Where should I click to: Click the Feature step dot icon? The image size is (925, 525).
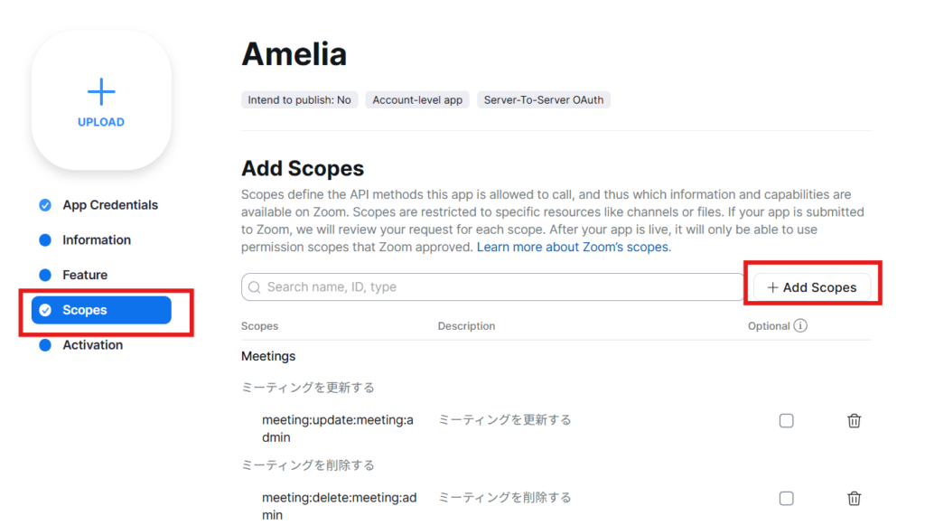(x=45, y=275)
